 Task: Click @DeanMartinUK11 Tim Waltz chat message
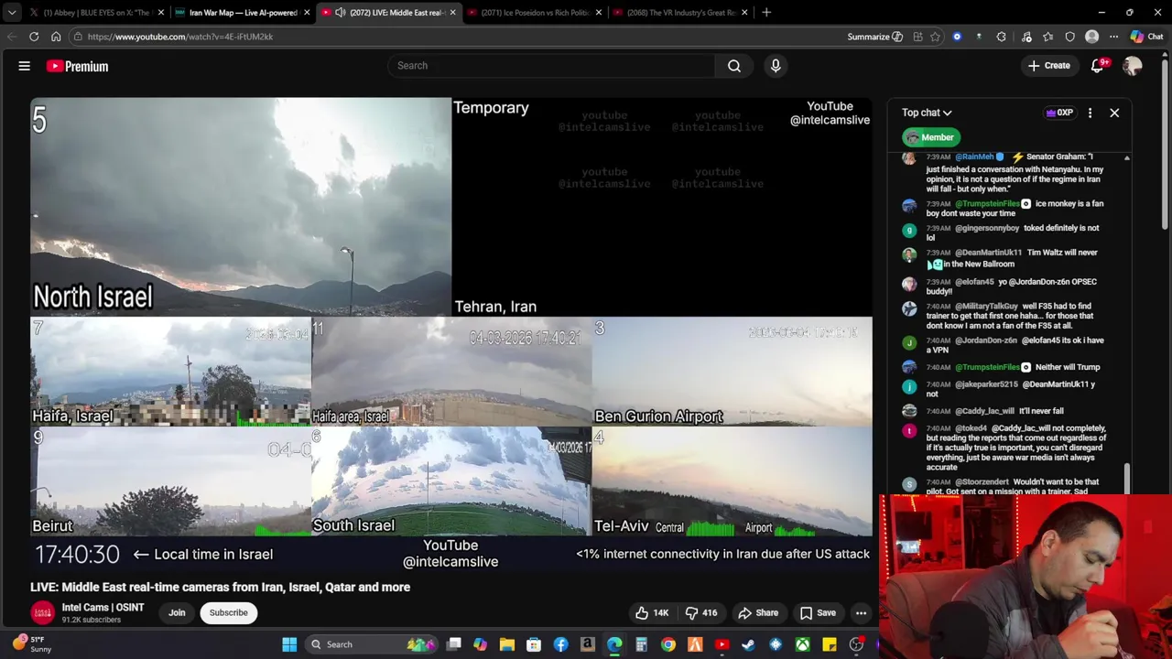(x=1005, y=258)
